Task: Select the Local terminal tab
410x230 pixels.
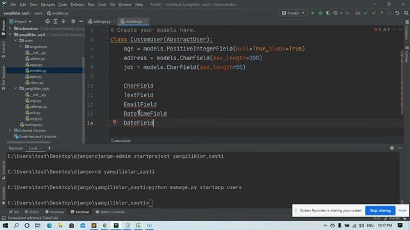Action: pos(33,148)
